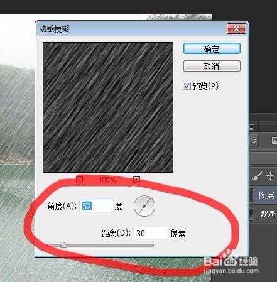Click the angle dial control
277x282 pixels.
[x=144, y=206]
